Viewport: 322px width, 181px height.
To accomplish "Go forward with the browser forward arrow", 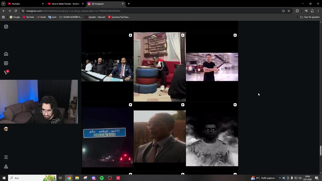I will (x=10, y=11).
